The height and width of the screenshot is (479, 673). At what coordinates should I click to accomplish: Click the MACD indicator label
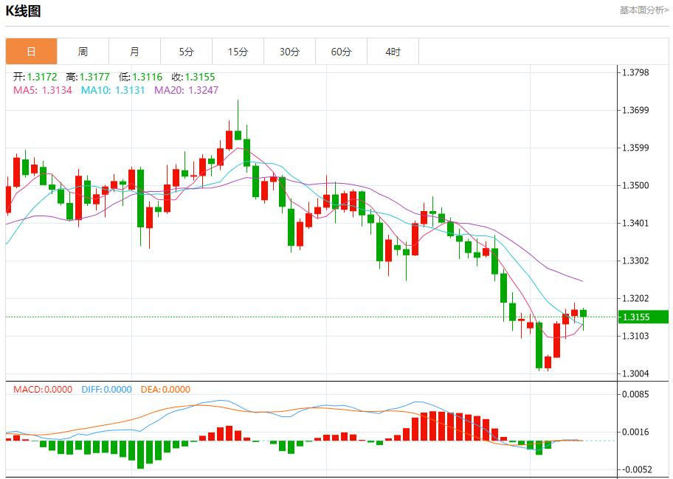click(x=43, y=389)
